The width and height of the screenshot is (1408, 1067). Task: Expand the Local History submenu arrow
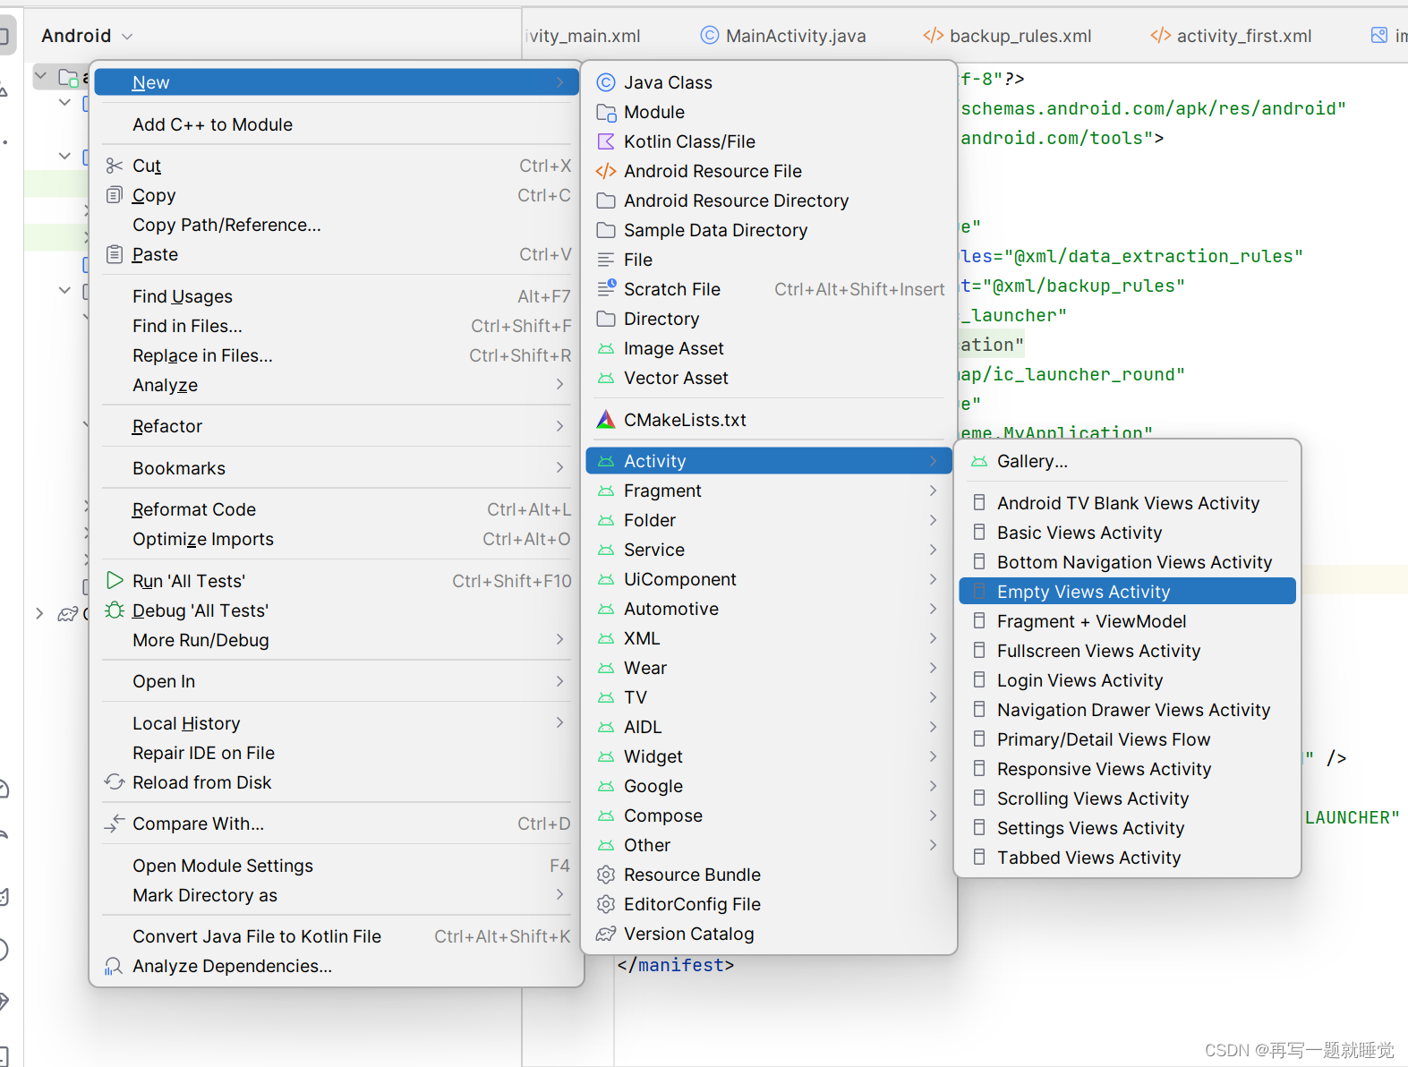(559, 723)
